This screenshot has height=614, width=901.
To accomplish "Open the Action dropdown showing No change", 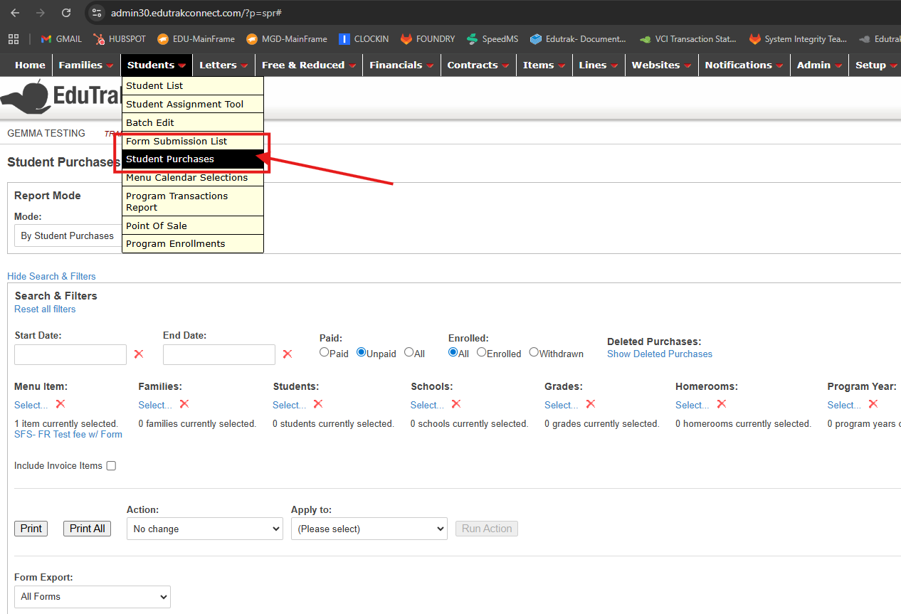I will click(x=204, y=529).
